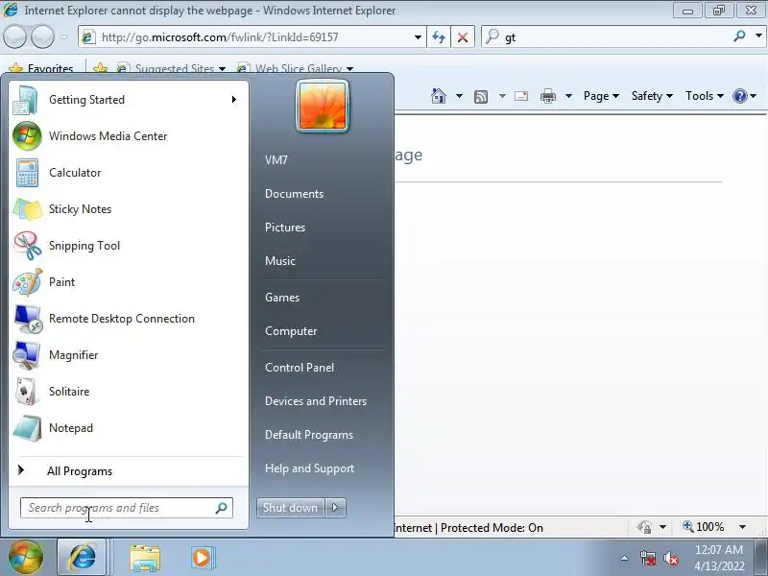Click the Refresh button in Internet Explorer
This screenshot has width=768, height=576.
[439, 37]
